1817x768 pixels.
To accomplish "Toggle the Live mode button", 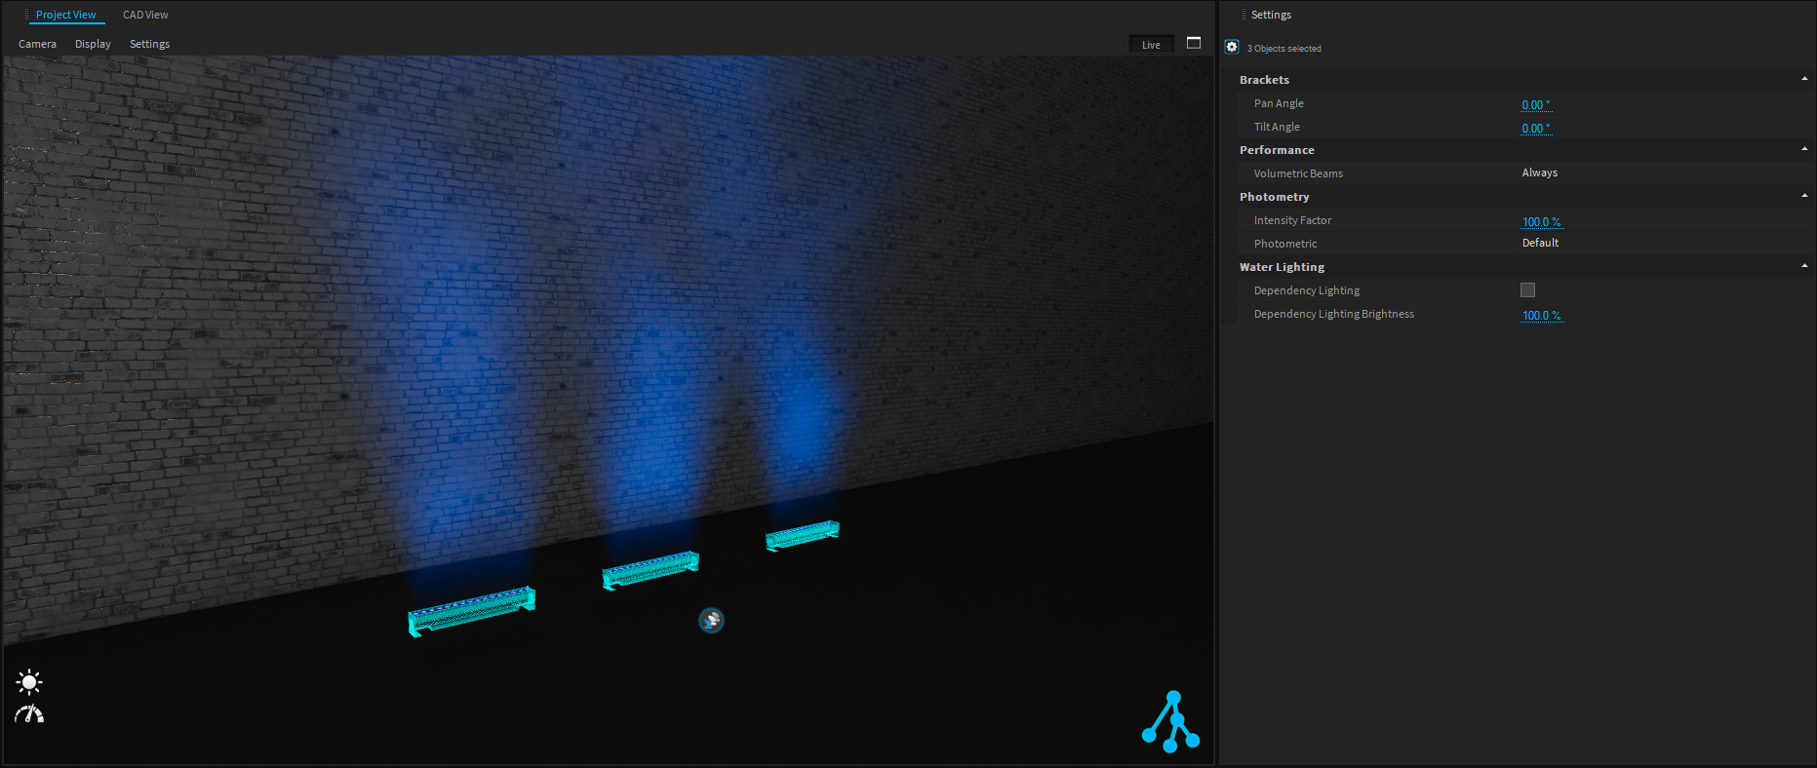I will pyautogui.click(x=1151, y=45).
